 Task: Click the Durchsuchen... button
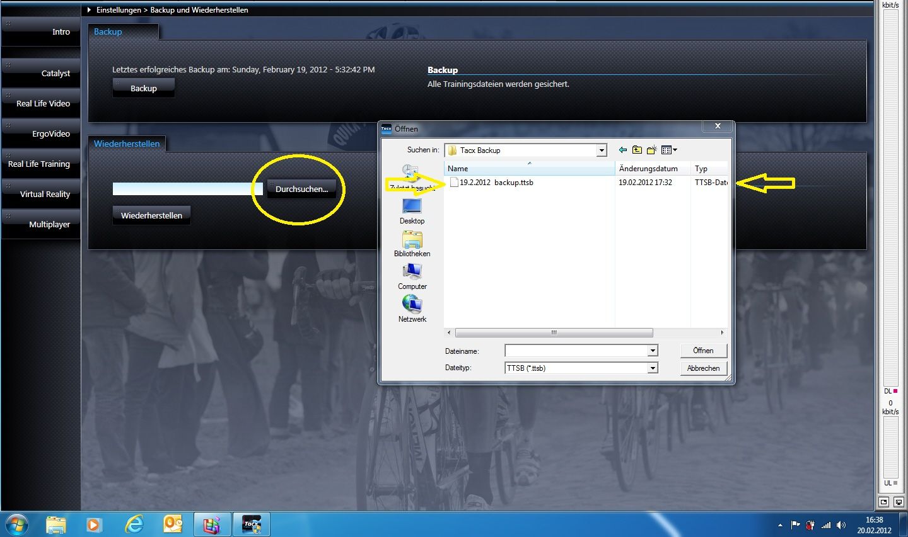coord(301,189)
